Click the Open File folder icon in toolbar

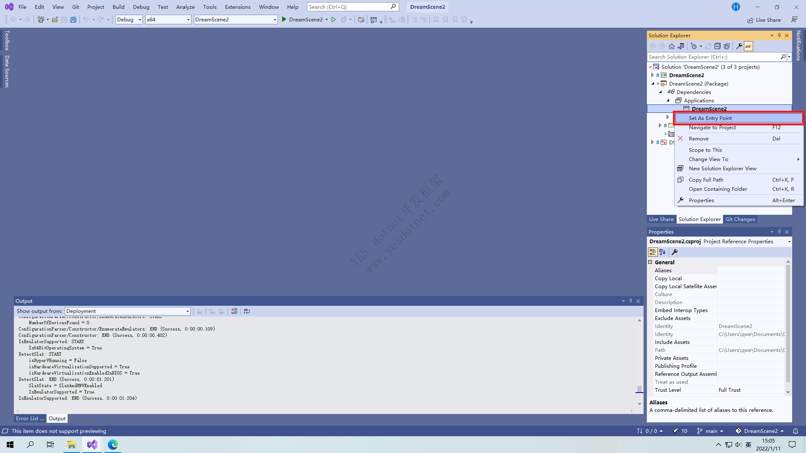coord(55,20)
